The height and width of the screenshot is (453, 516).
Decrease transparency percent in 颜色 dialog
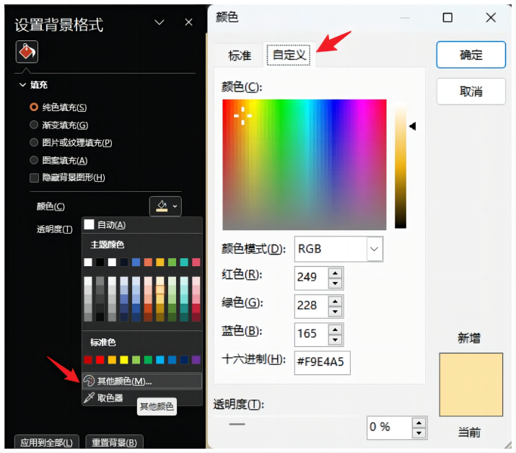419,433
